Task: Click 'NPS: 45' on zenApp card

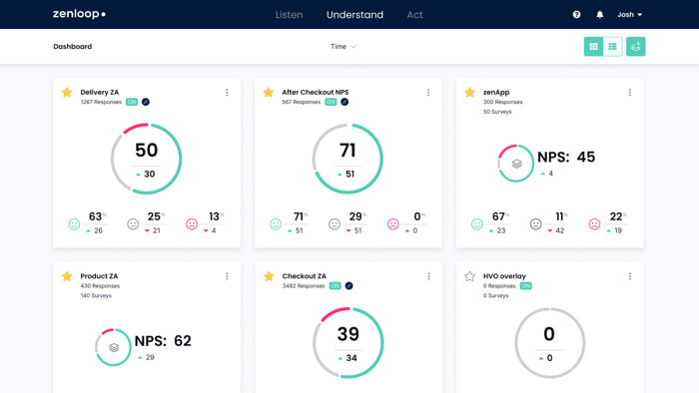Action: [566, 157]
